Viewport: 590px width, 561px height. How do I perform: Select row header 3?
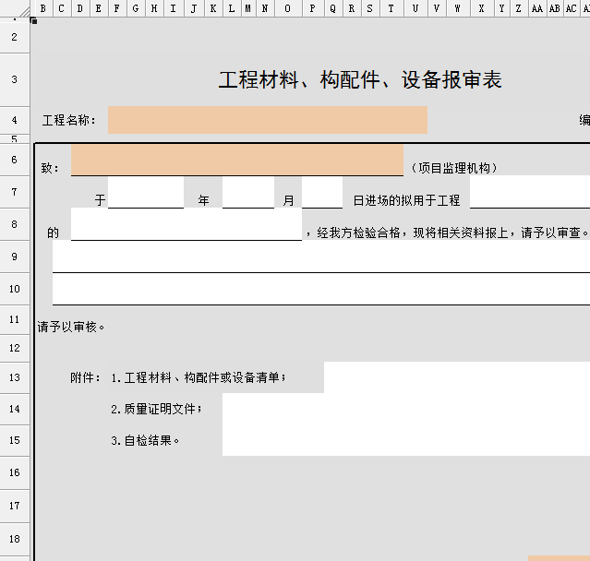click(14, 79)
